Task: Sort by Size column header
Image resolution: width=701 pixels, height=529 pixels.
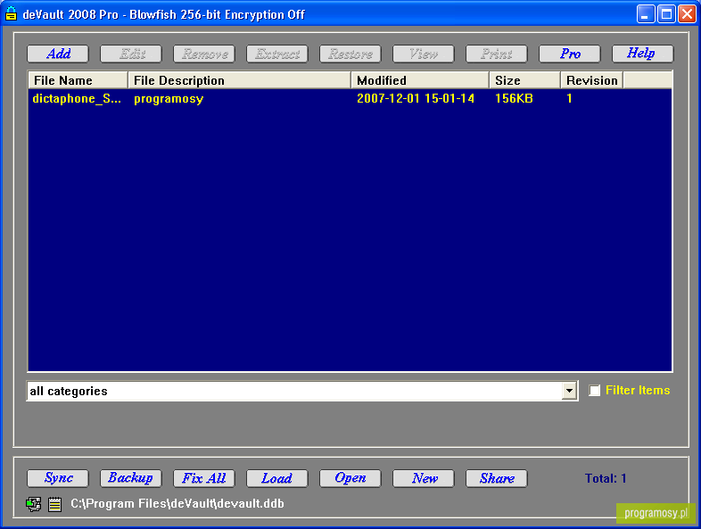Action: pyautogui.click(x=525, y=80)
